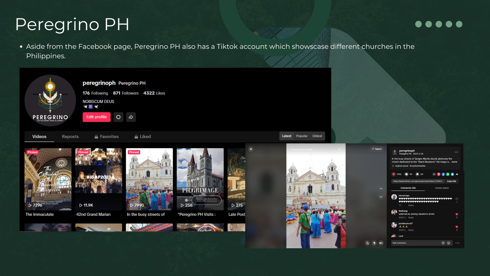
Task: Sort videos by Oldest
Action: 317,136
